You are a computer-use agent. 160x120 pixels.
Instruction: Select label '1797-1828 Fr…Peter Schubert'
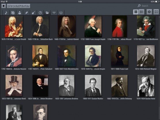[40, 69]
